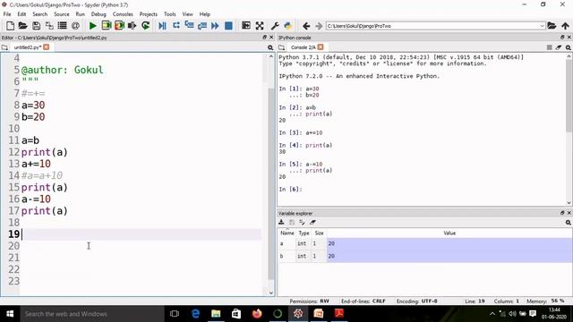This screenshot has height=322, width=573.
Task: Sort variables by the Name column
Action: click(286, 233)
